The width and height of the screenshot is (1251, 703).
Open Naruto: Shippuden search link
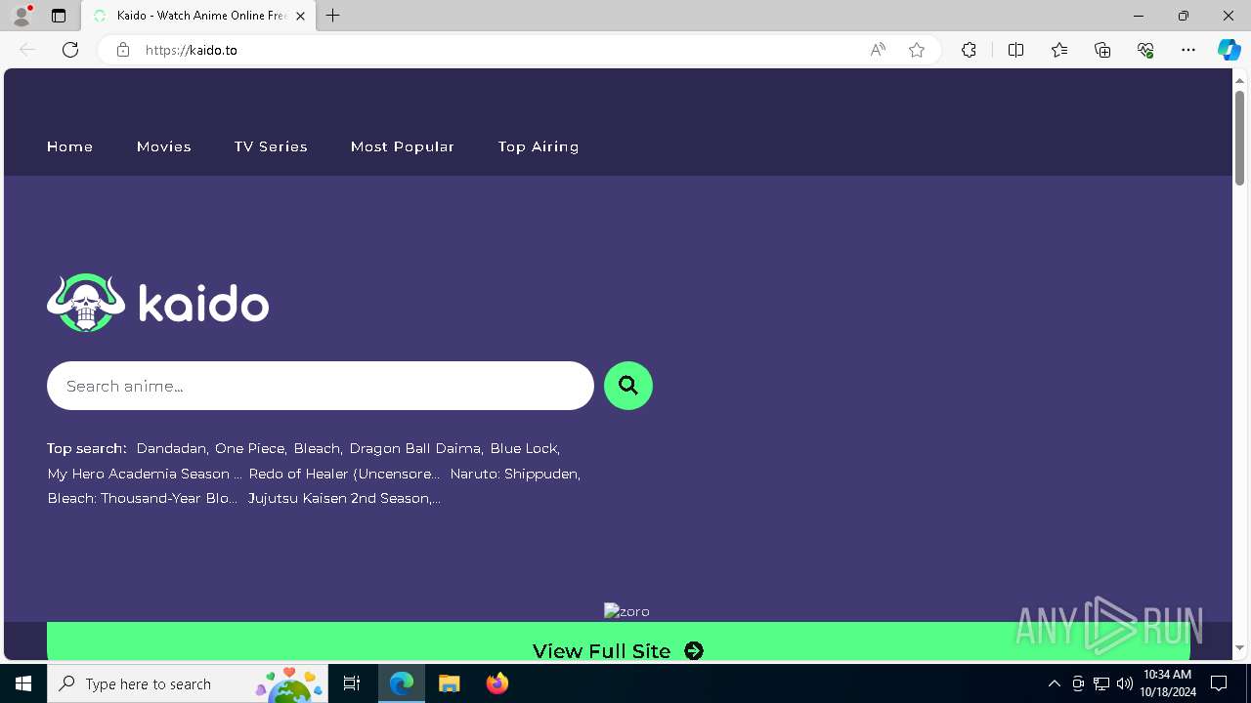coord(515,474)
